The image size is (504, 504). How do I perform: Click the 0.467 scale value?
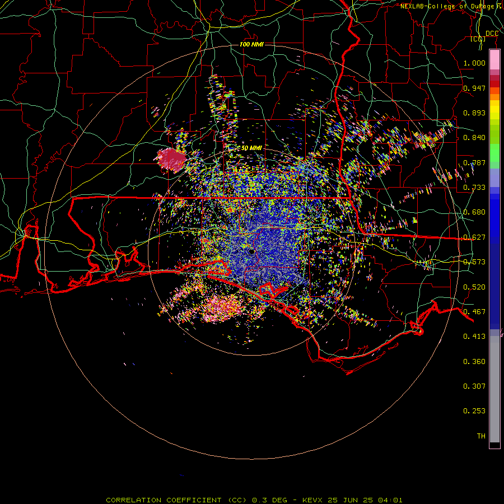coord(474,312)
